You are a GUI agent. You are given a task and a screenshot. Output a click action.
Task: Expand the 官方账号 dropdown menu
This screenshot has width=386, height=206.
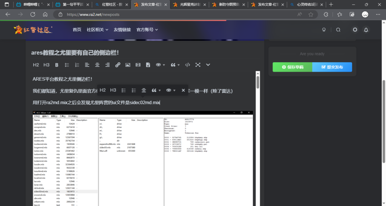click(x=147, y=29)
